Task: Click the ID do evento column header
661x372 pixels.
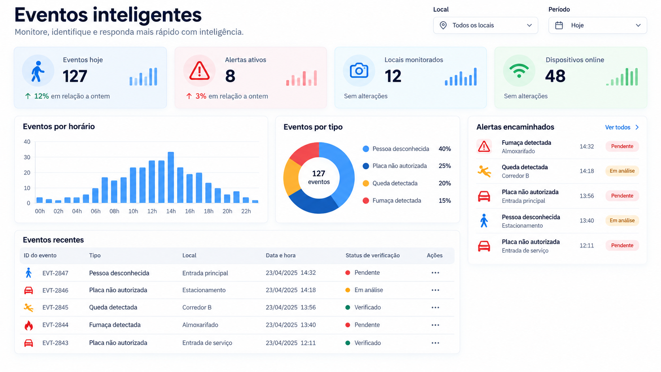Action: [x=40, y=255]
